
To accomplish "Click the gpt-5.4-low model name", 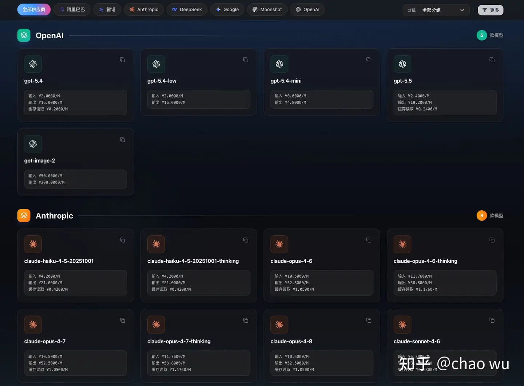I will click(162, 81).
